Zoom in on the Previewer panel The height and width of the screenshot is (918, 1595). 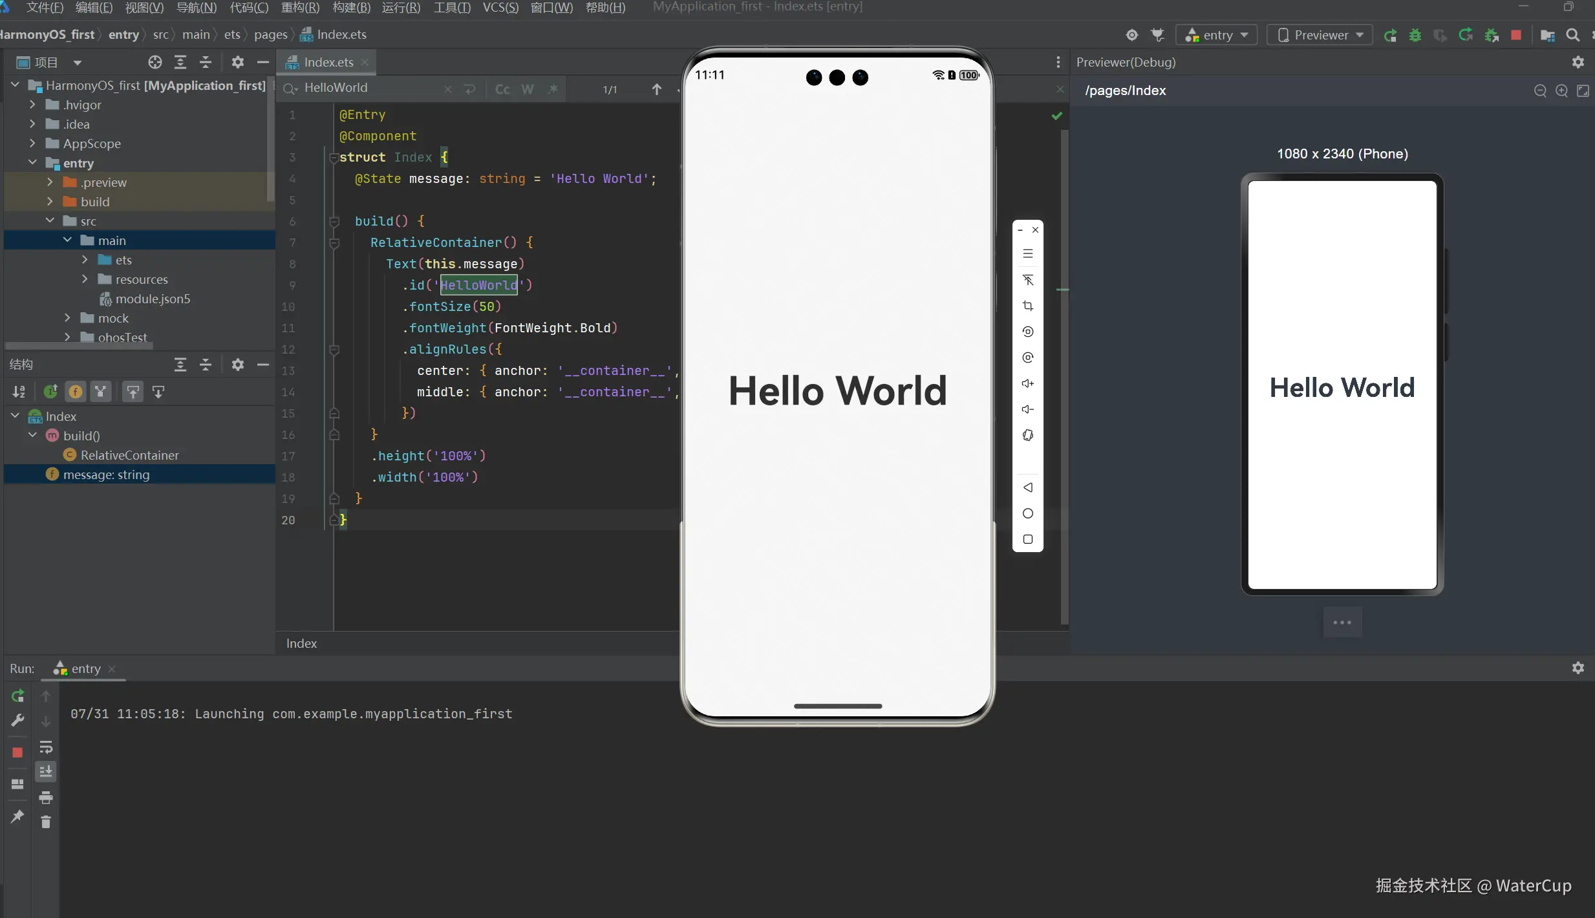[1561, 91]
